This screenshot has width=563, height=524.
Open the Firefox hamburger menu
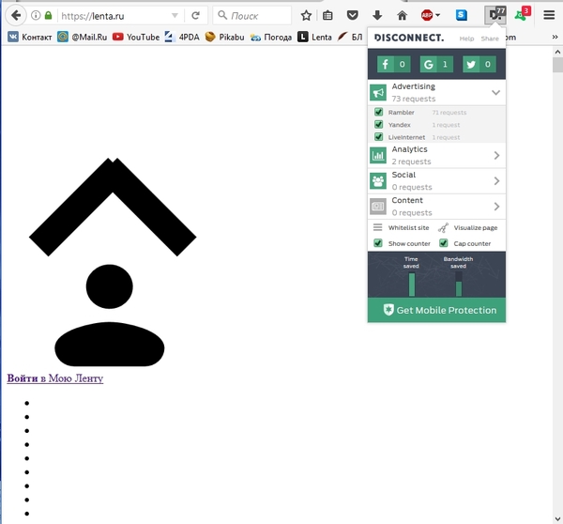click(x=549, y=16)
